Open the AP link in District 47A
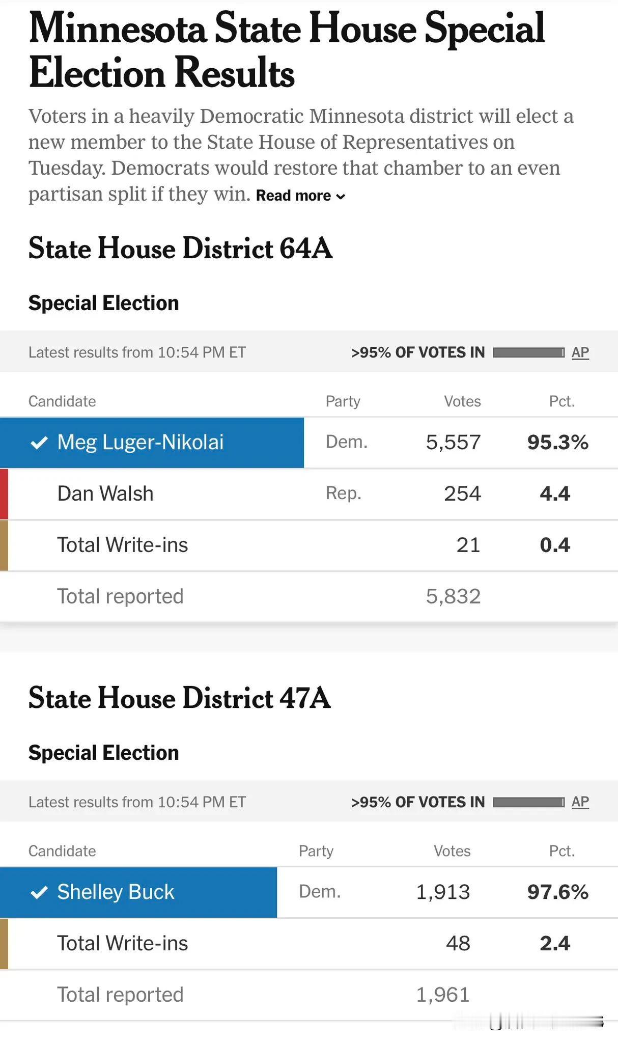Screen dimensions: 618x1043 point(580,802)
